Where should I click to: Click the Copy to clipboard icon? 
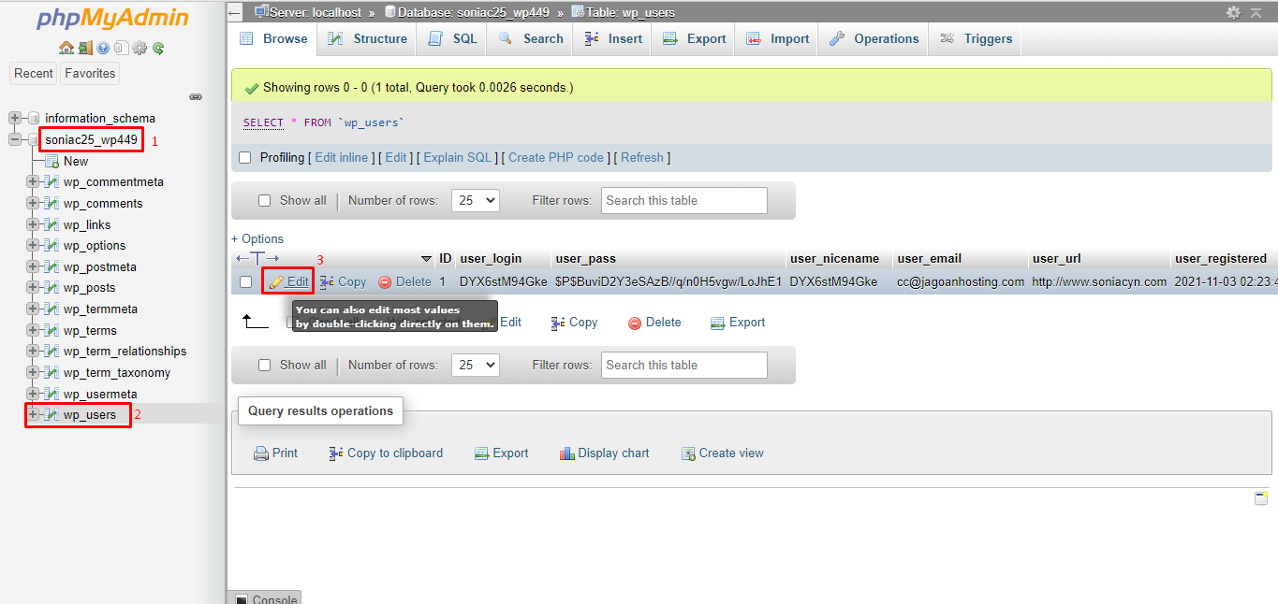tap(336, 453)
